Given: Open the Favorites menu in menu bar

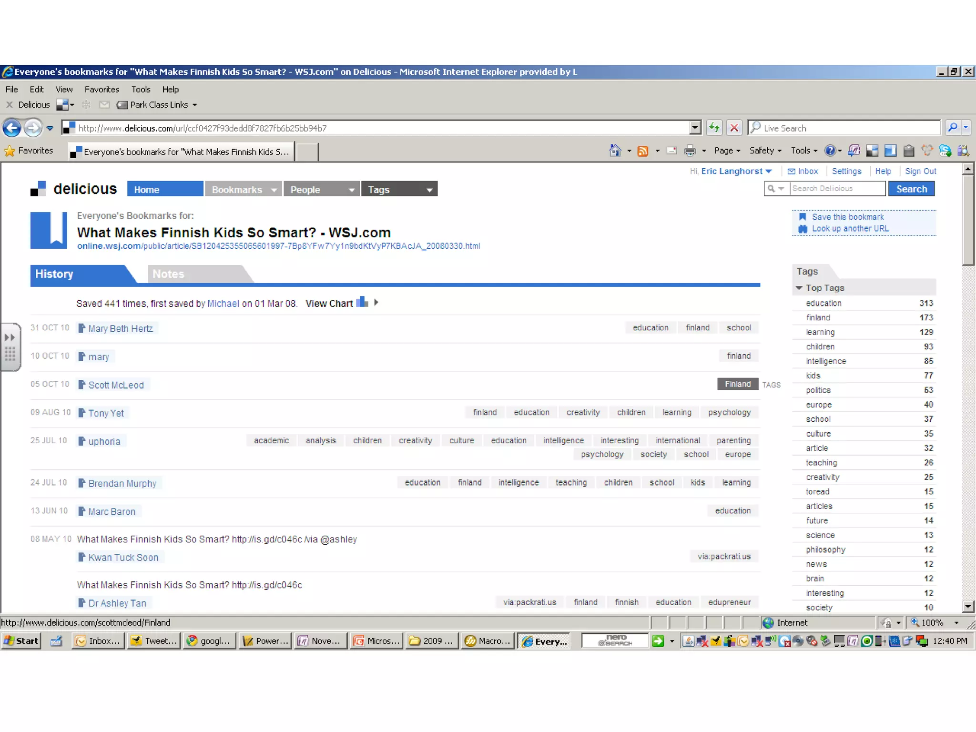Looking at the screenshot, I should [x=102, y=89].
